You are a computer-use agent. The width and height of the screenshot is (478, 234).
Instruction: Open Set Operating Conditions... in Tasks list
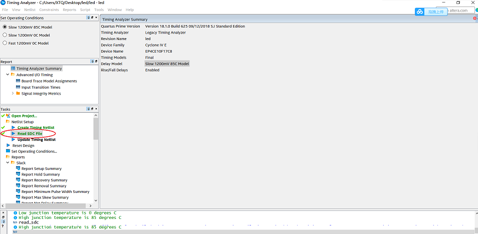[x=34, y=151]
